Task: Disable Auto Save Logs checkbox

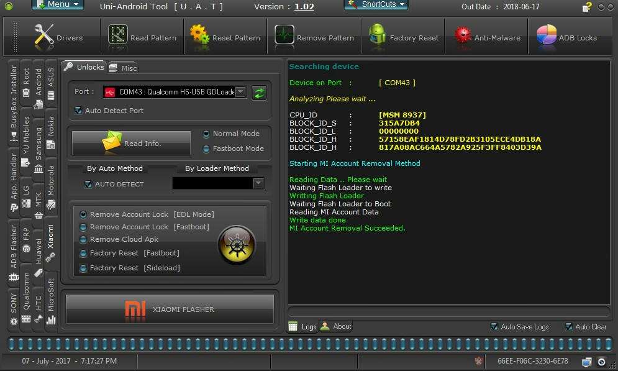Action: point(494,327)
